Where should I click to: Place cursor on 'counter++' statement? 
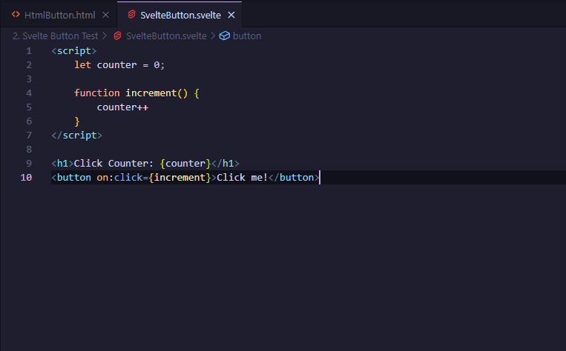click(122, 107)
